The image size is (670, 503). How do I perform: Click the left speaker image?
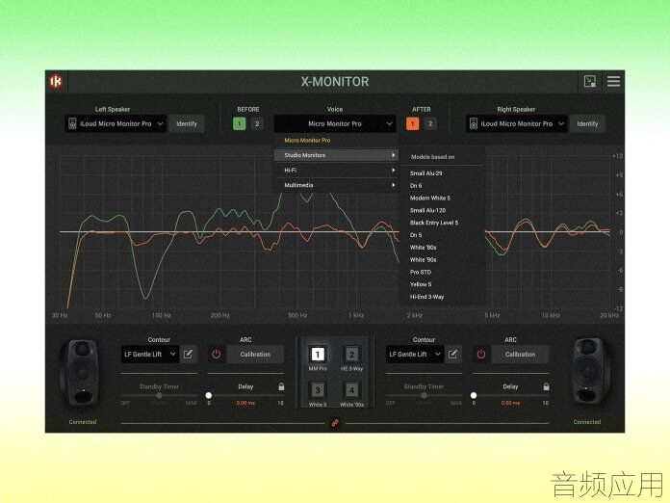click(x=82, y=373)
